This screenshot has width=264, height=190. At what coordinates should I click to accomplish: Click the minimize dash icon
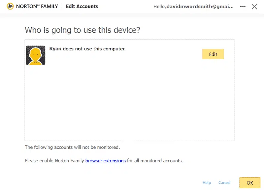coord(242,6)
